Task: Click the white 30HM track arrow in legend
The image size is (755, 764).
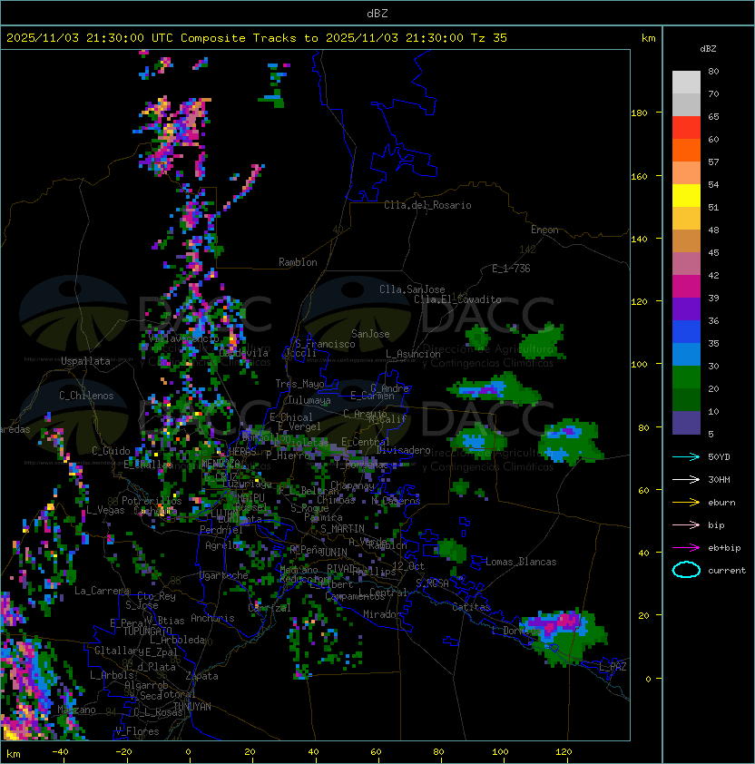Action: (x=686, y=480)
